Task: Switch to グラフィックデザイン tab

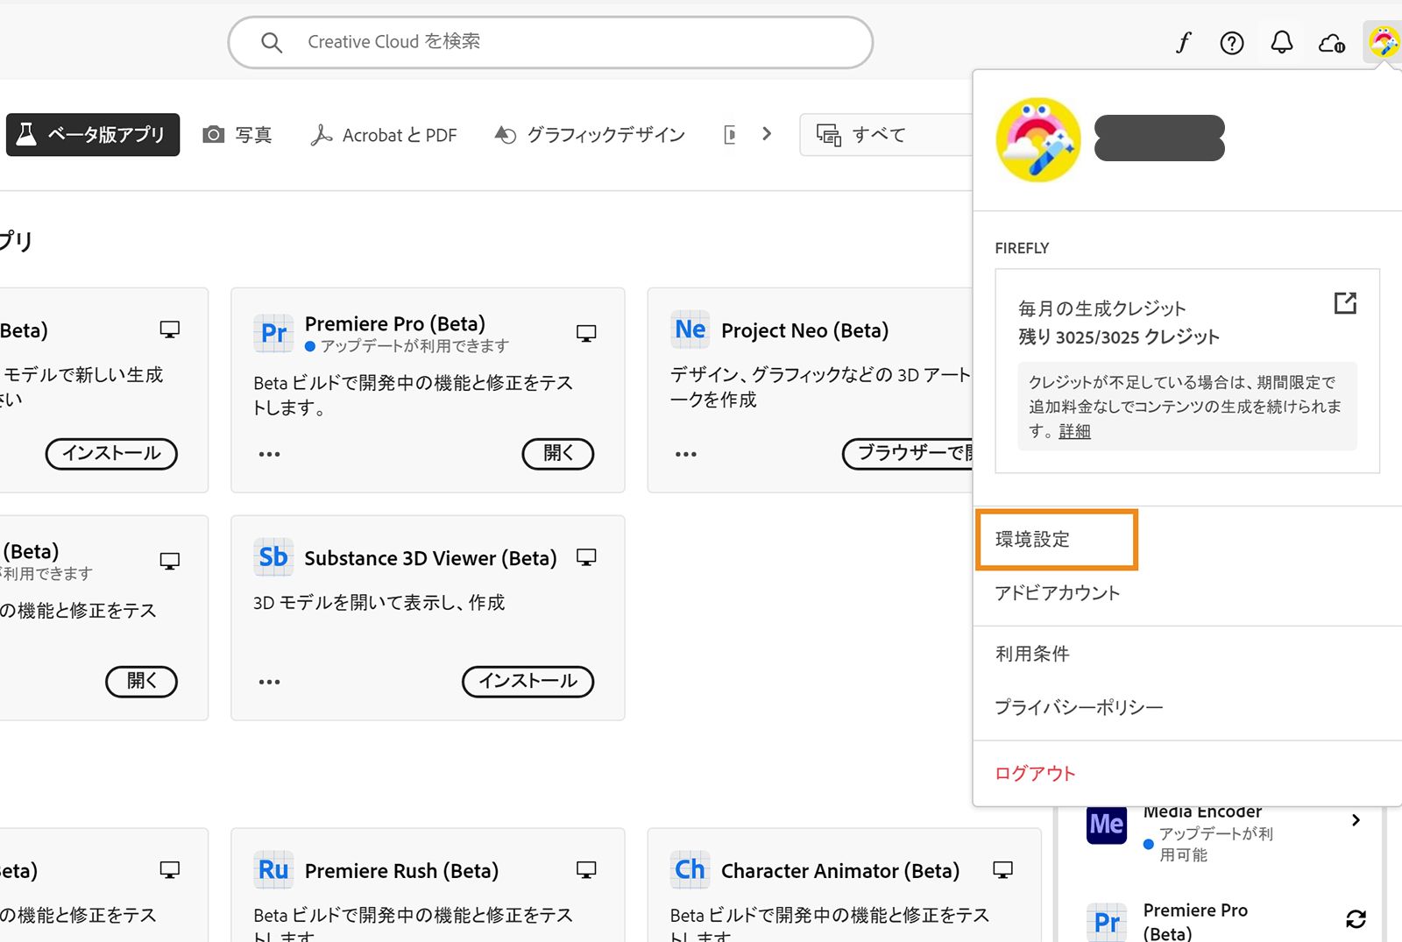Action: 590,135
